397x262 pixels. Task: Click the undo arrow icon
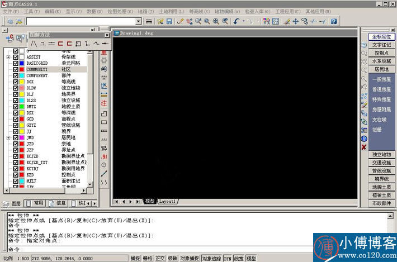coord(237,21)
